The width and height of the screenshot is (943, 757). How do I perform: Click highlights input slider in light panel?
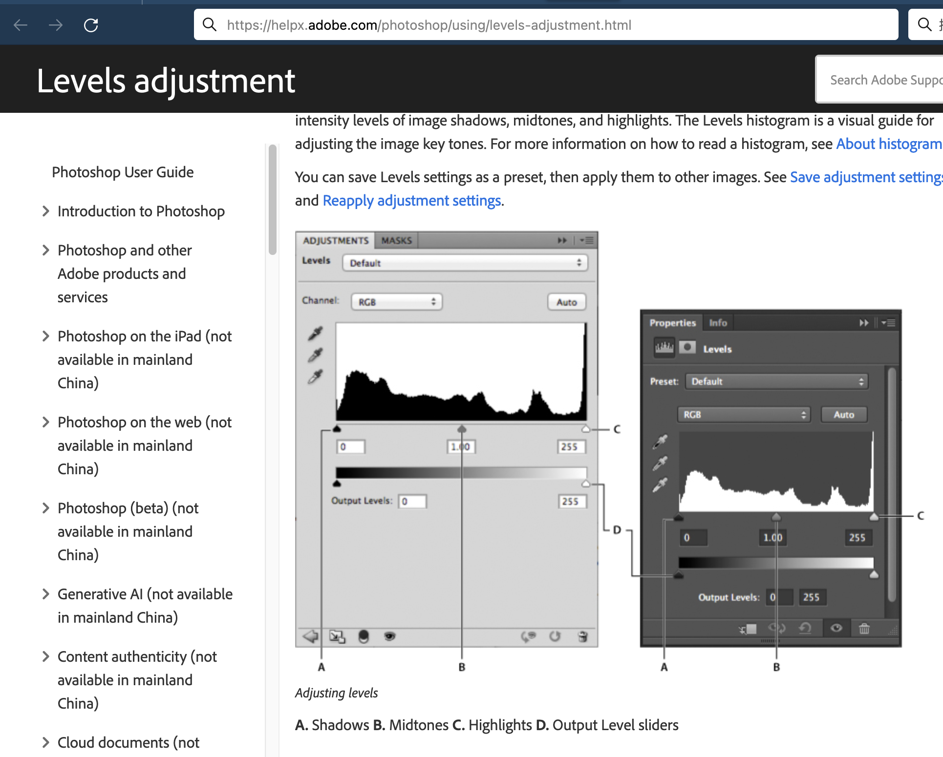coord(586,429)
